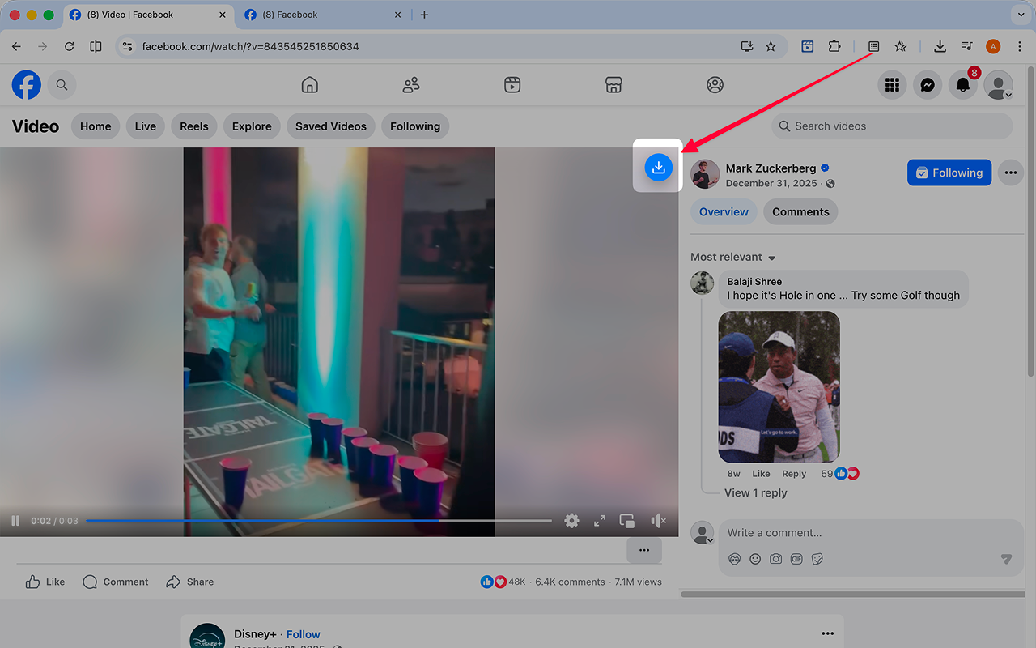The height and width of the screenshot is (648, 1036).
Task: Click the Write a comment field
Action: 871,533
